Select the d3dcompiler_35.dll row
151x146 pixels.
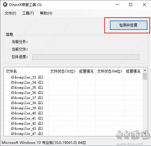[x=73, y=87]
